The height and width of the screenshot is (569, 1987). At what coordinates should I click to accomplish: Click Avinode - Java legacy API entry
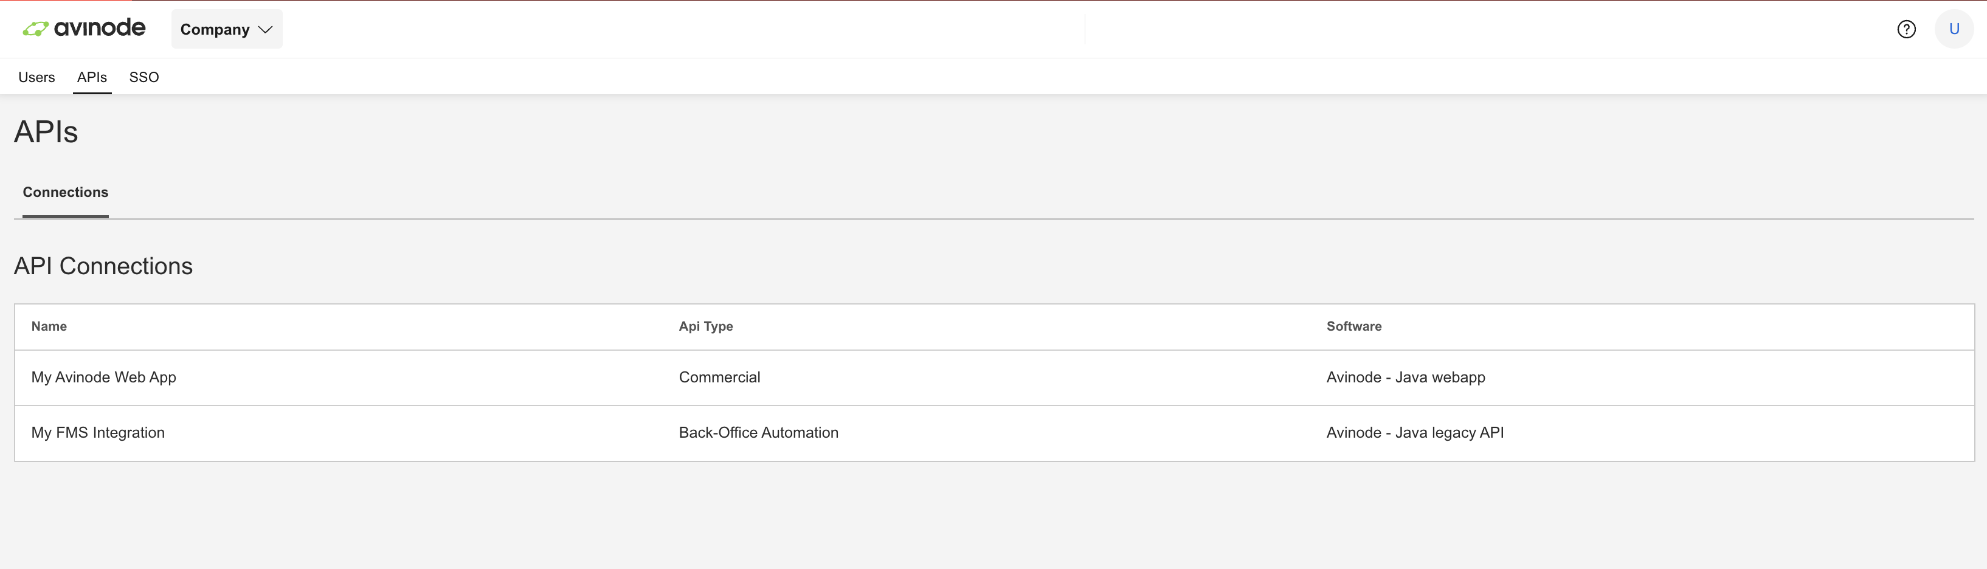[1415, 433]
